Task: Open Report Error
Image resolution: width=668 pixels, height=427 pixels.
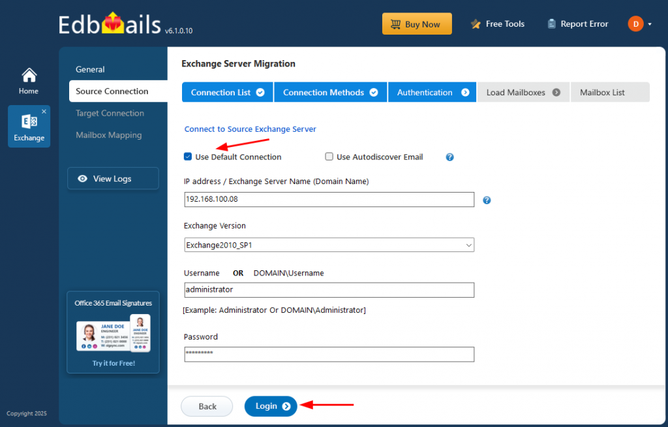Action: tap(578, 24)
